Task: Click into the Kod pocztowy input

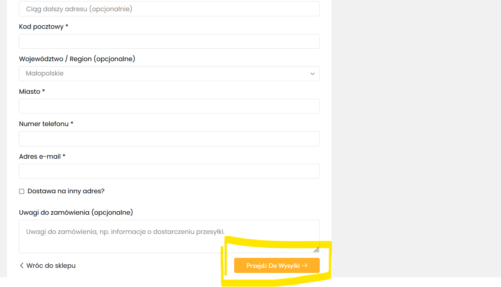Action: [x=169, y=41]
